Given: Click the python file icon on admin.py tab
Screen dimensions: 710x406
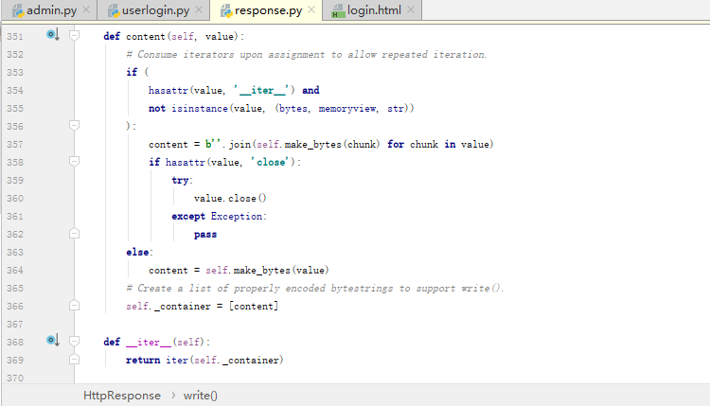Looking at the screenshot, I should pos(18,10).
